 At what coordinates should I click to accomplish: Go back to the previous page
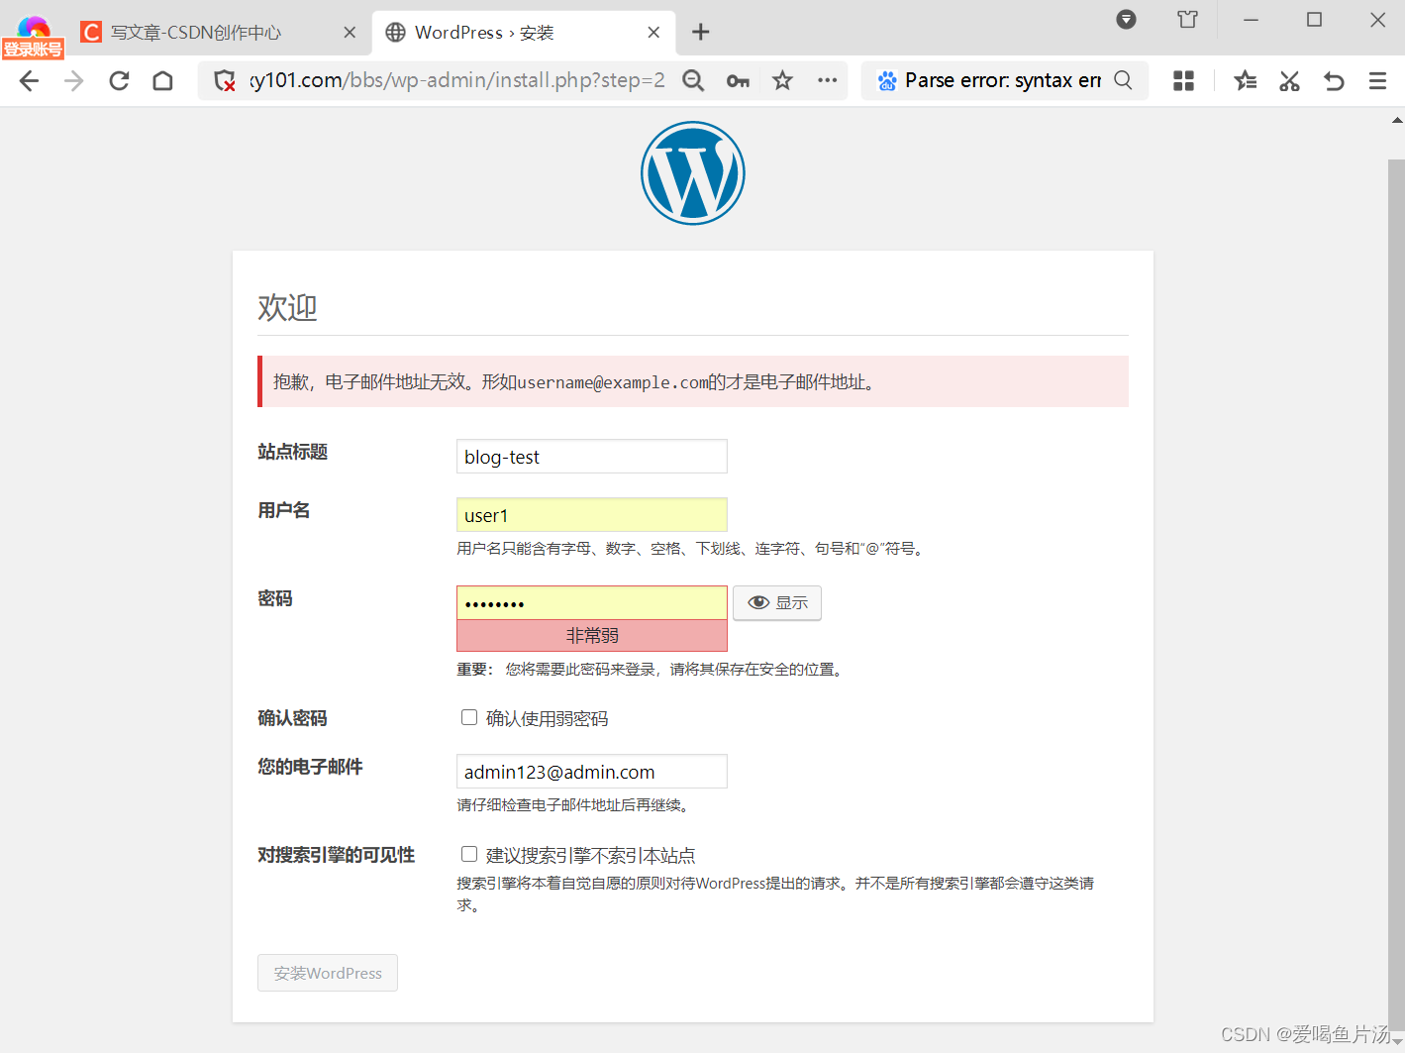30,81
